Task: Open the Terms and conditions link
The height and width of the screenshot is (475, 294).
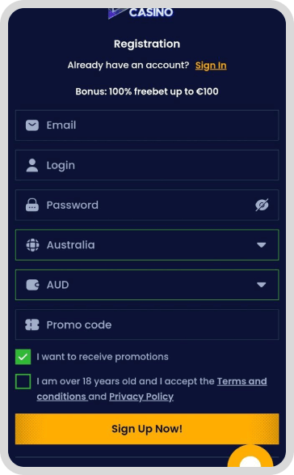Action: point(152,388)
